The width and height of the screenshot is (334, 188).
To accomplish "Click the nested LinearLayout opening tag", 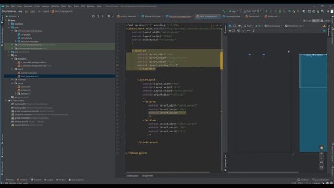I will [146, 80].
